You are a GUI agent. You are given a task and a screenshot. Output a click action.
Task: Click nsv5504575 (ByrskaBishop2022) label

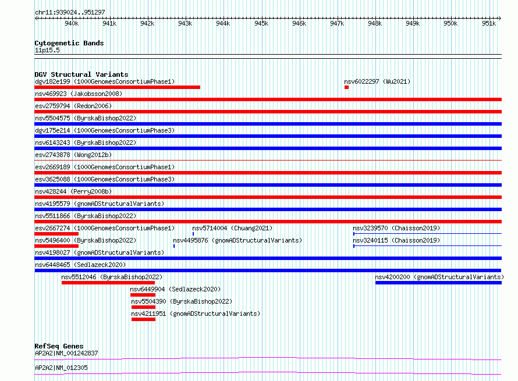tap(86, 118)
